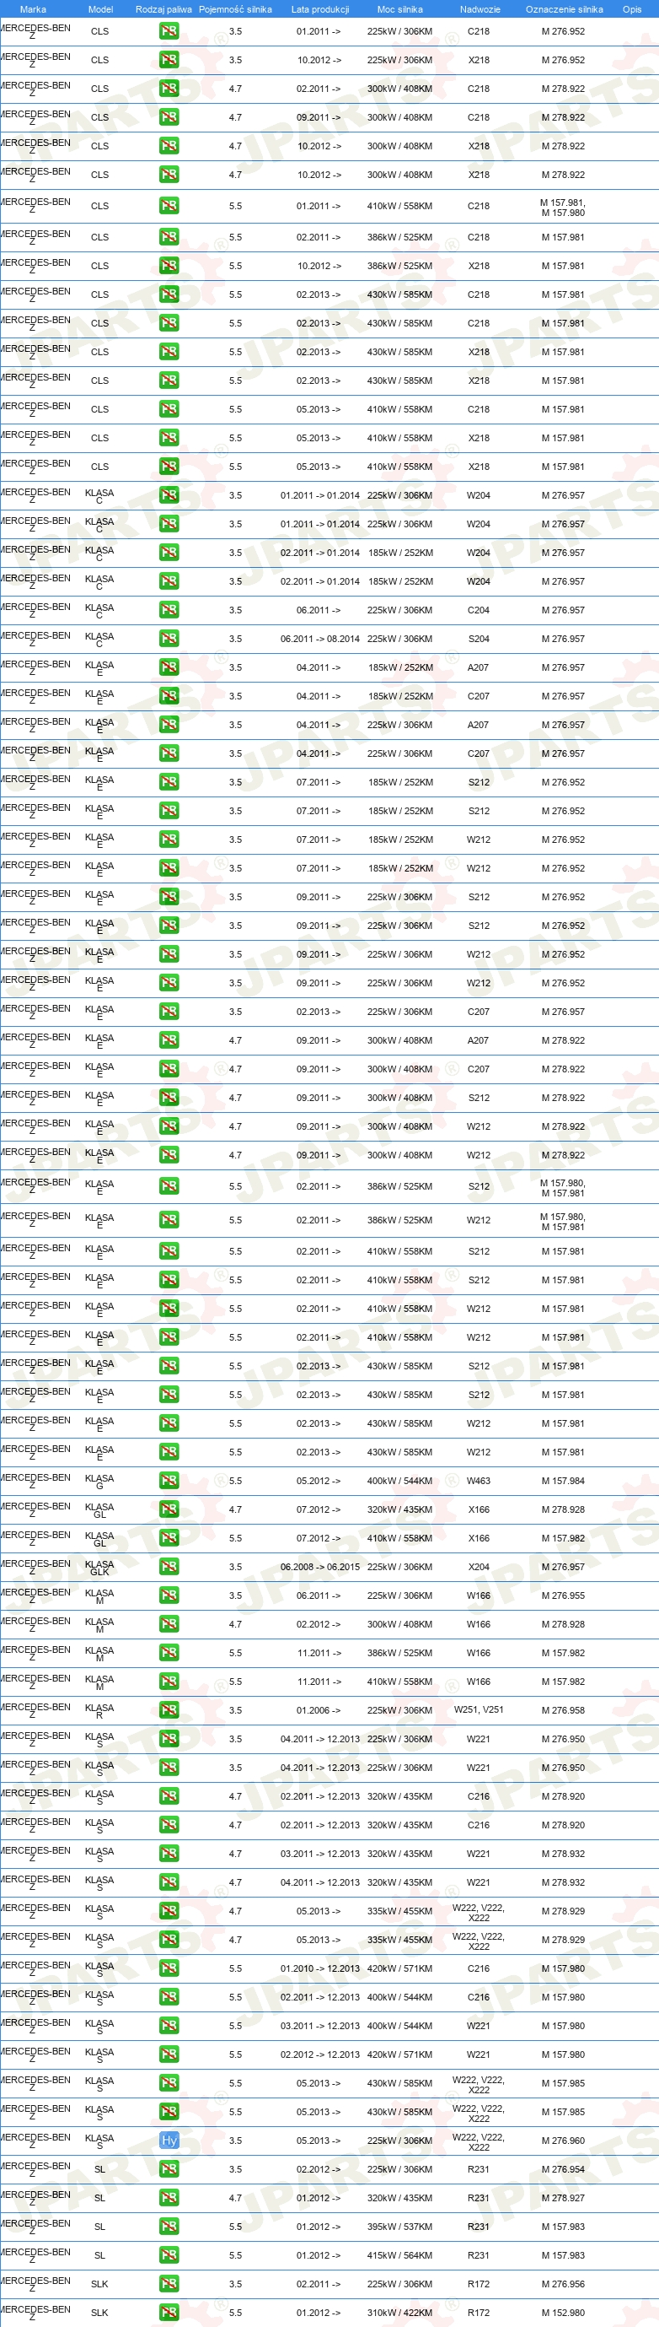659x2327 pixels.
Task: Select the power value 400kW / 544KM in W463 row
Action: coord(400,1481)
